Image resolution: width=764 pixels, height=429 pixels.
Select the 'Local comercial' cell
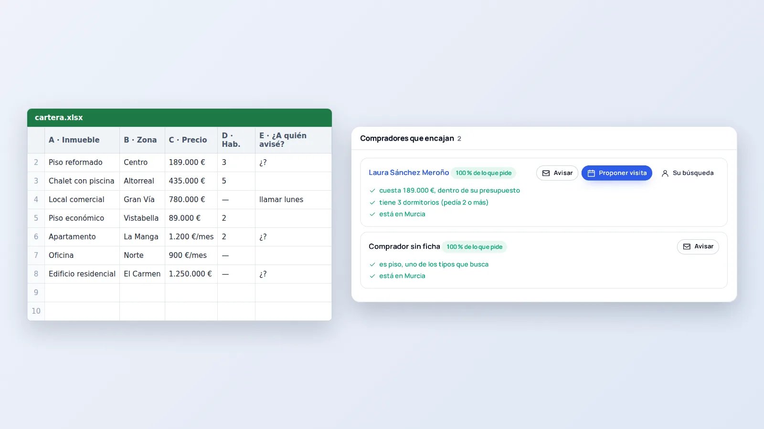tap(82, 200)
